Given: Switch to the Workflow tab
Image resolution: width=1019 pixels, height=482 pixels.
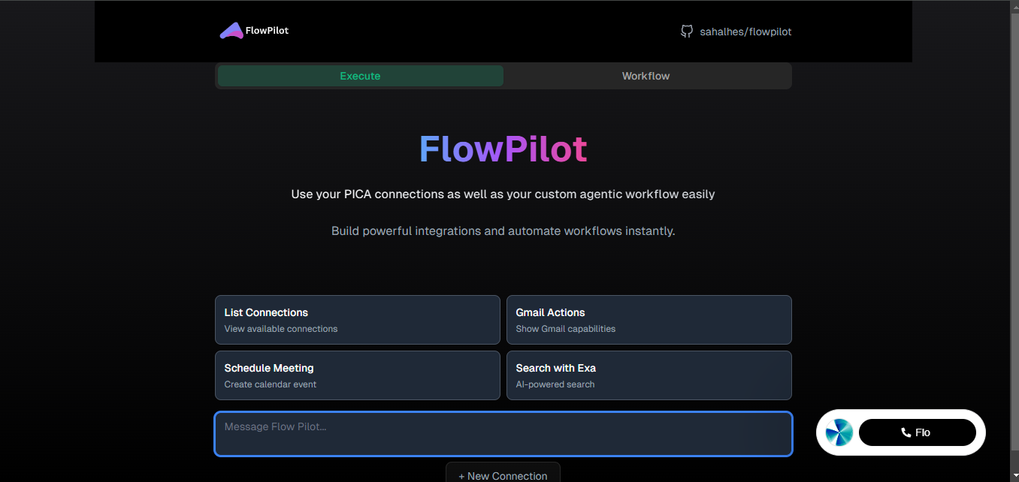Looking at the screenshot, I should [x=646, y=76].
